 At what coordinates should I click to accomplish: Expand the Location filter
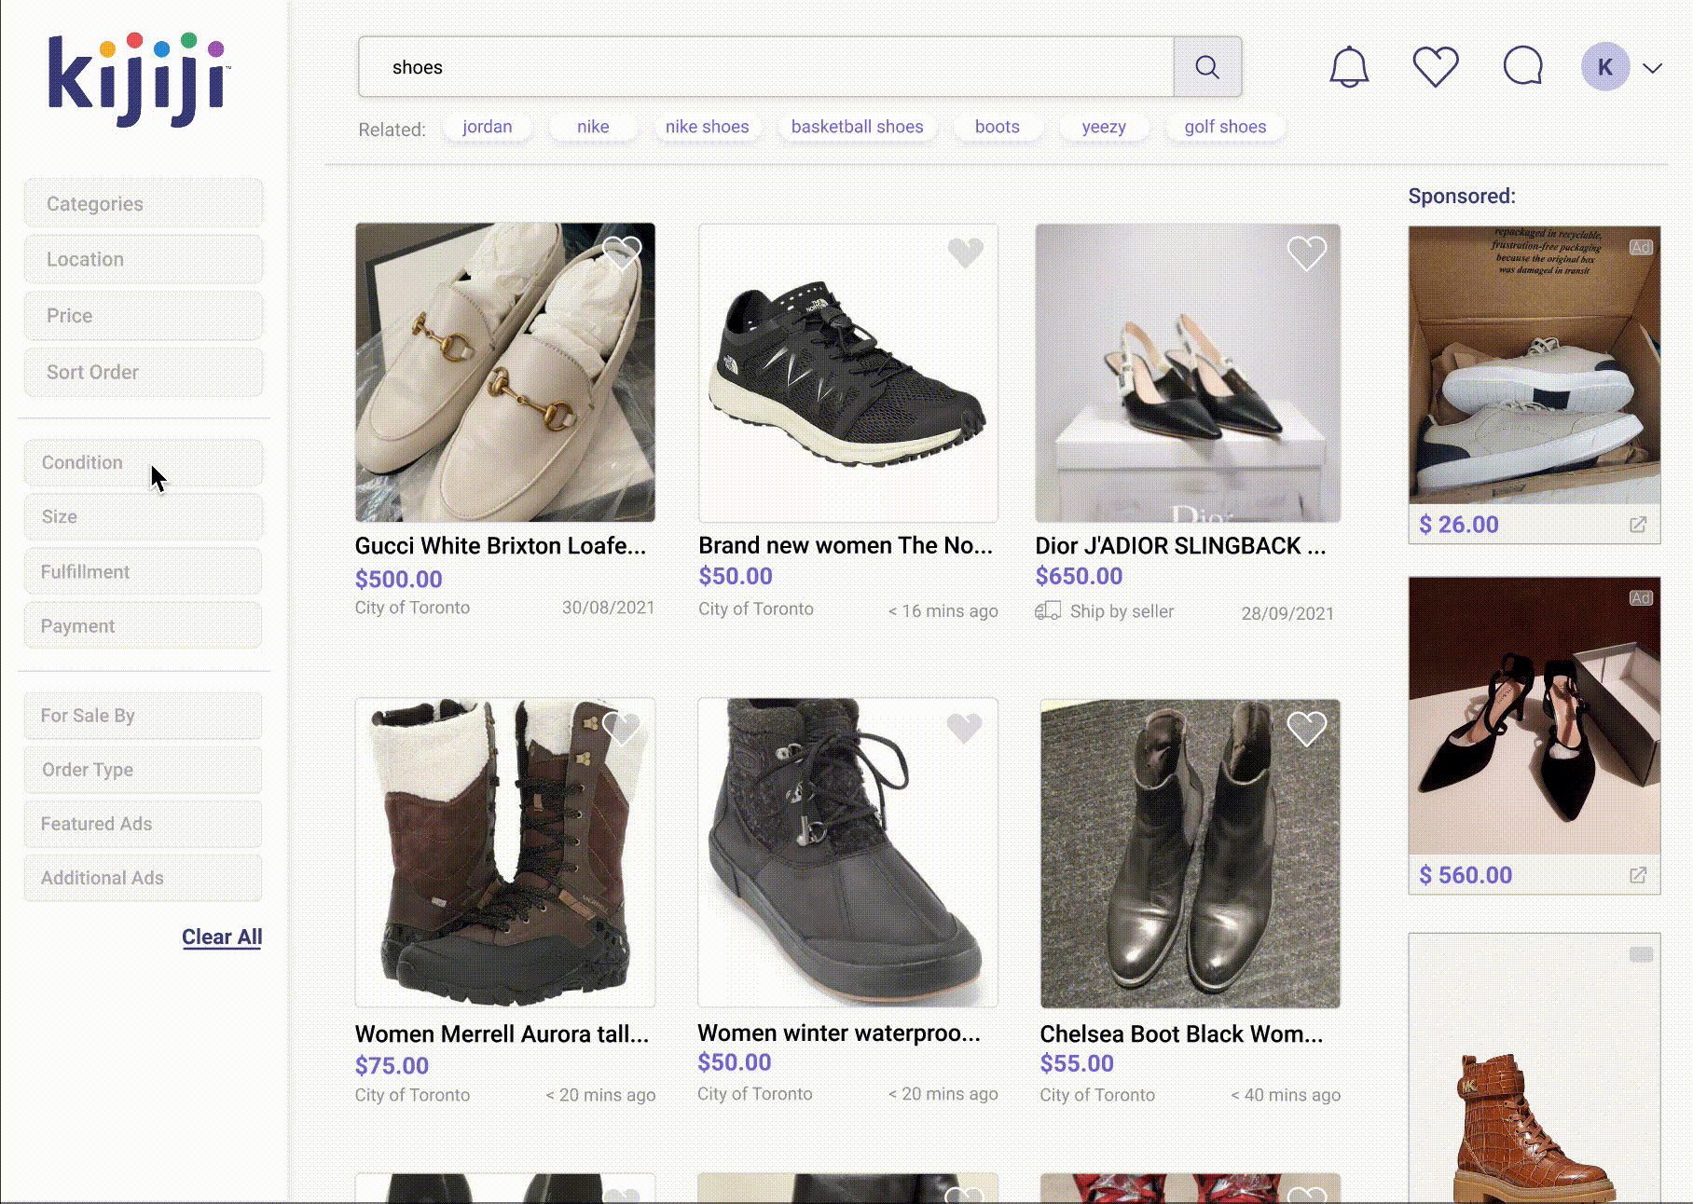(144, 259)
